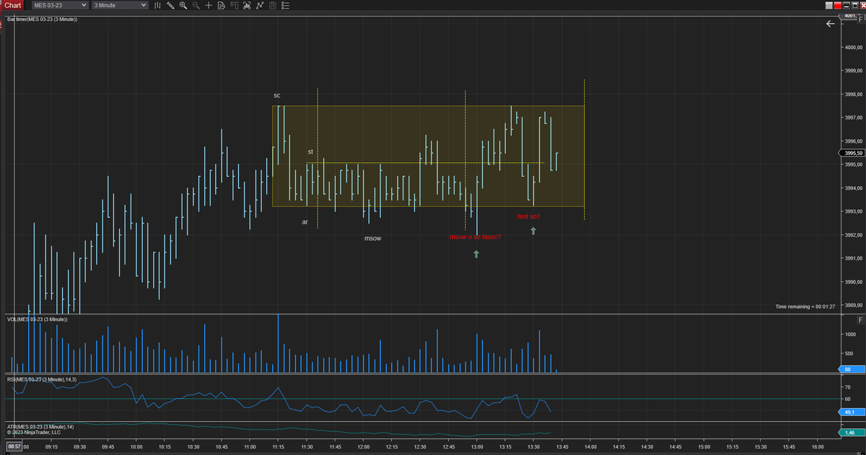
Task: Click the VOL(MES 03-23) panel label
Action: 37,319
